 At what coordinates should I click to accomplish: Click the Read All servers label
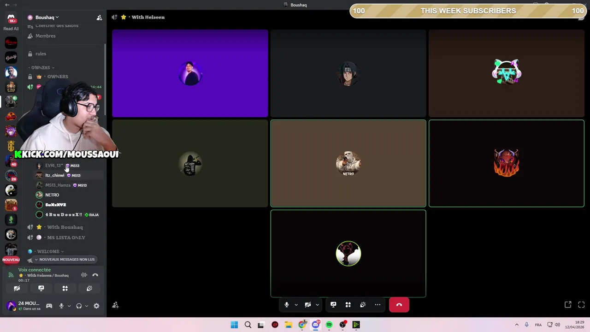coord(11,29)
